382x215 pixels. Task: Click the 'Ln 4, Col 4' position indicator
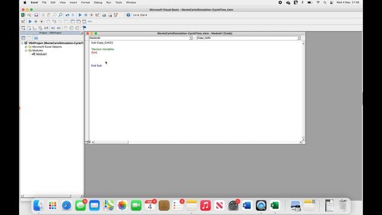click(x=140, y=15)
